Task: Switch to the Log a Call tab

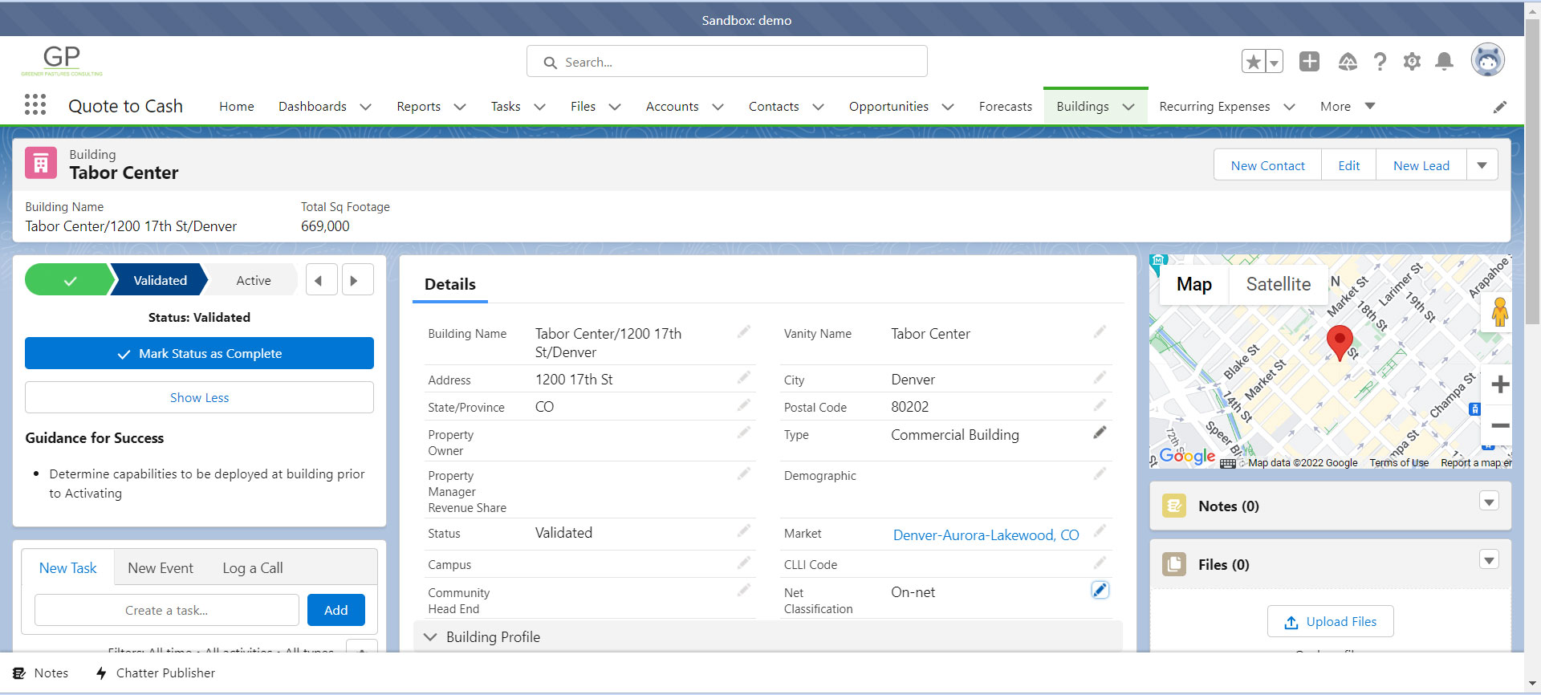Action: (x=252, y=567)
